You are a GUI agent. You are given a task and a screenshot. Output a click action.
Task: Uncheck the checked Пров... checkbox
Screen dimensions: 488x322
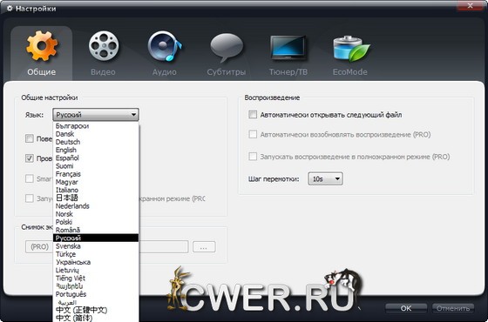tap(30, 158)
